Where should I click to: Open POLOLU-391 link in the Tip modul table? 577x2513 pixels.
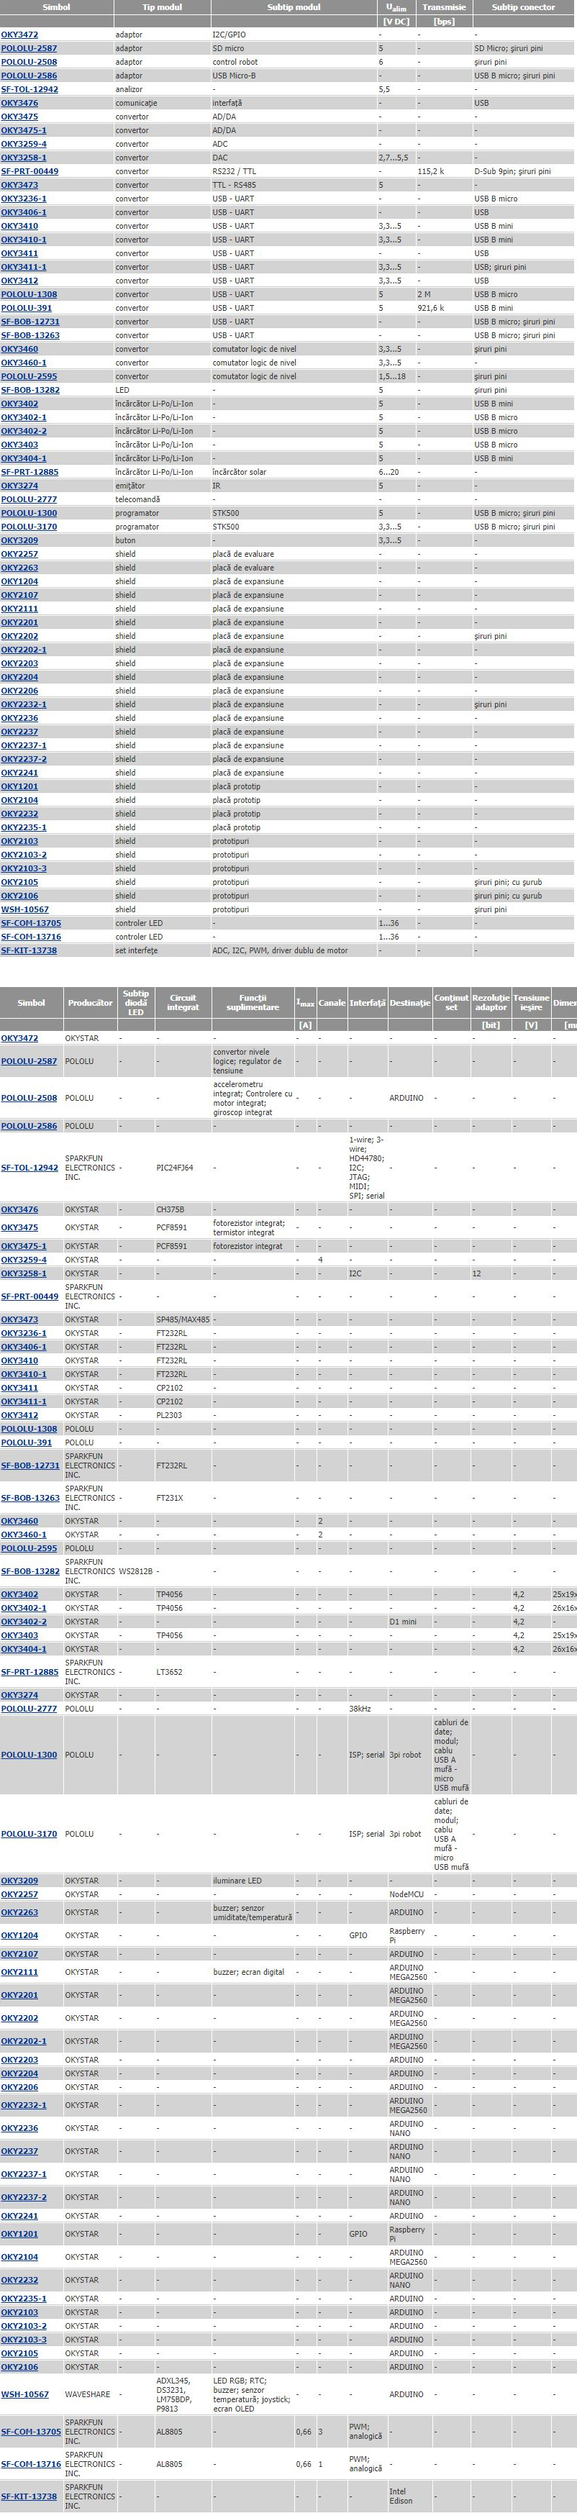coord(27,307)
